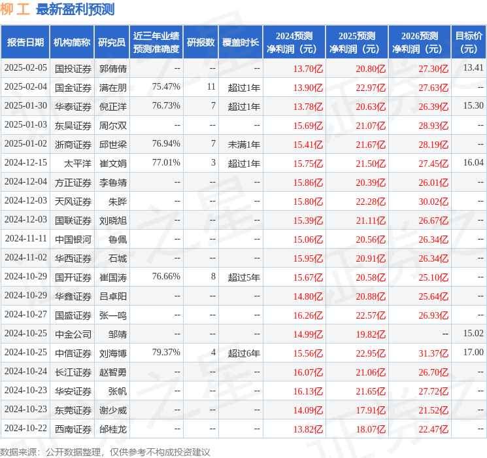Click researcher name 邱世梁
The height and width of the screenshot is (458, 487).
pos(113,145)
